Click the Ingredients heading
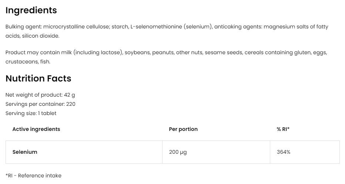345x184 pixels. point(31,10)
